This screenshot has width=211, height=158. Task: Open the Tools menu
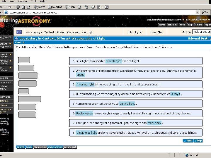(x=34, y=1)
